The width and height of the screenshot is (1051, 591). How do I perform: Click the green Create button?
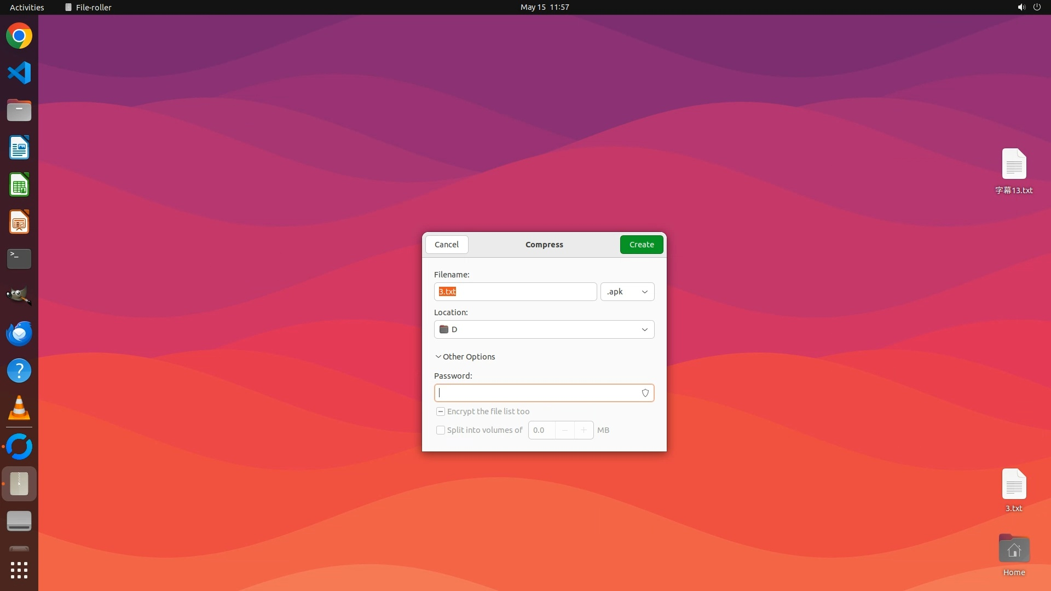tap(641, 245)
